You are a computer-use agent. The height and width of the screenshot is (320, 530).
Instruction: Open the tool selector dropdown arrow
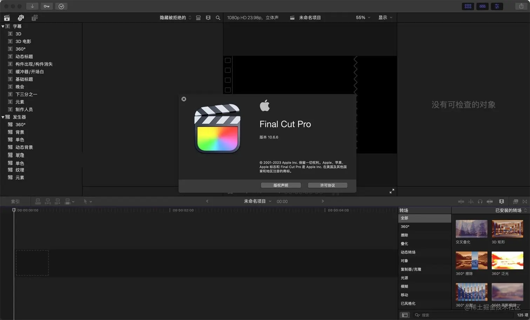tap(91, 202)
